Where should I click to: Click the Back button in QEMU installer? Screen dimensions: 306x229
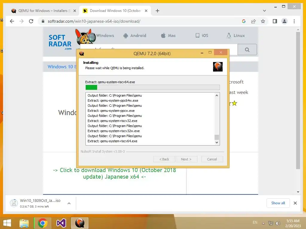164,159
